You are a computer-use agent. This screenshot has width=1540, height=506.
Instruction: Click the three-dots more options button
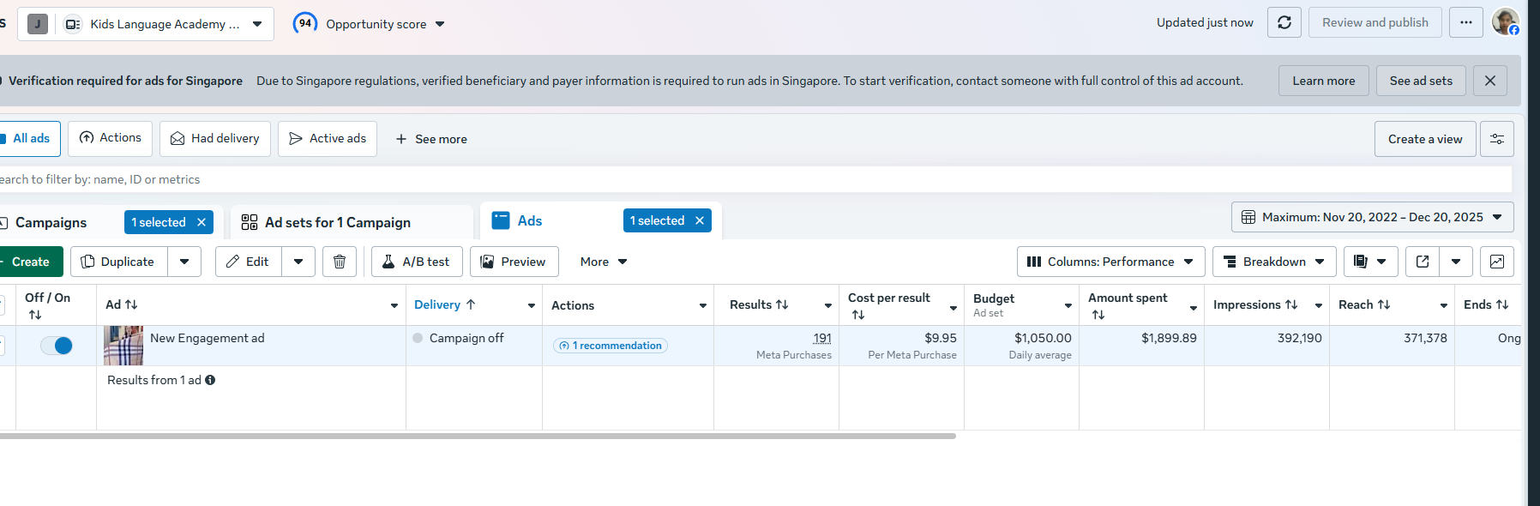pyautogui.click(x=1466, y=23)
